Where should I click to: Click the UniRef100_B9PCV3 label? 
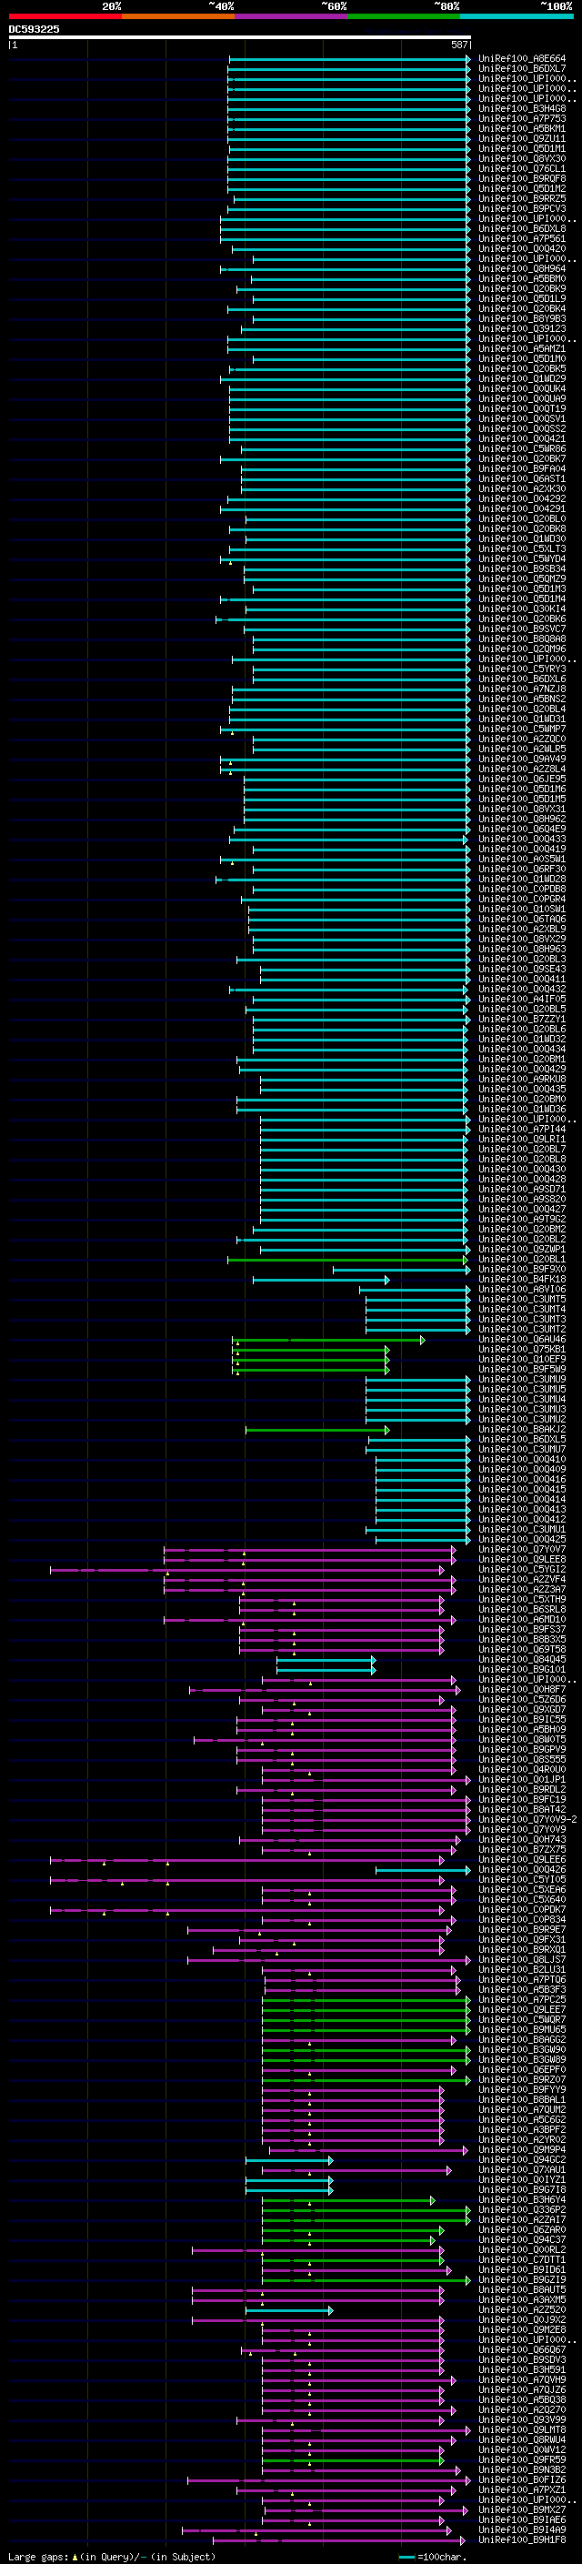[521, 209]
